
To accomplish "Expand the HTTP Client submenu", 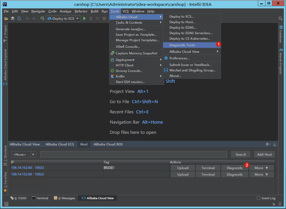I will [x=136, y=65].
